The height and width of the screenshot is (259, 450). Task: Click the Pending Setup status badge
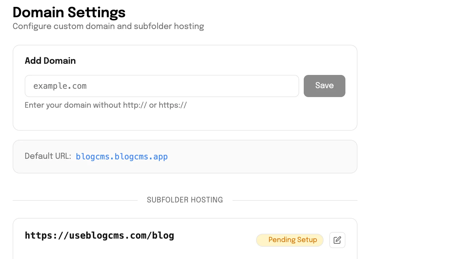[x=290, y=240]
